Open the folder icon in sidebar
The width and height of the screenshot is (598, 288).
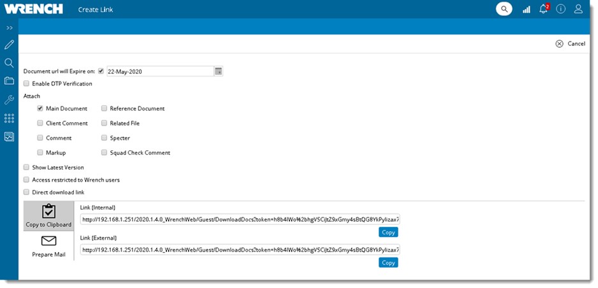tap(9, 81)
